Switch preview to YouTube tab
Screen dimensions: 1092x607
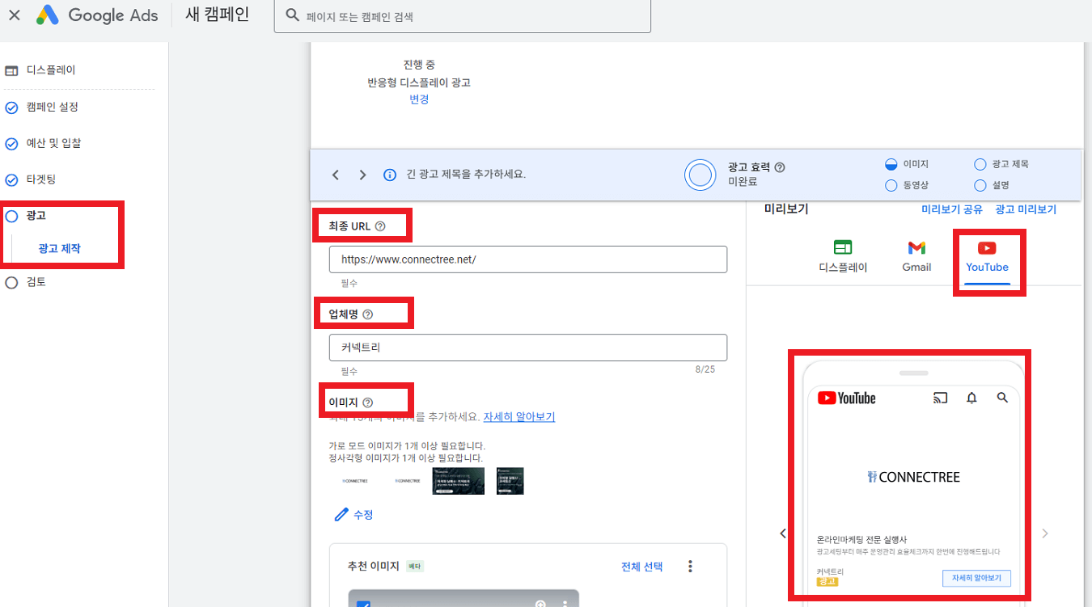point(987,256)
